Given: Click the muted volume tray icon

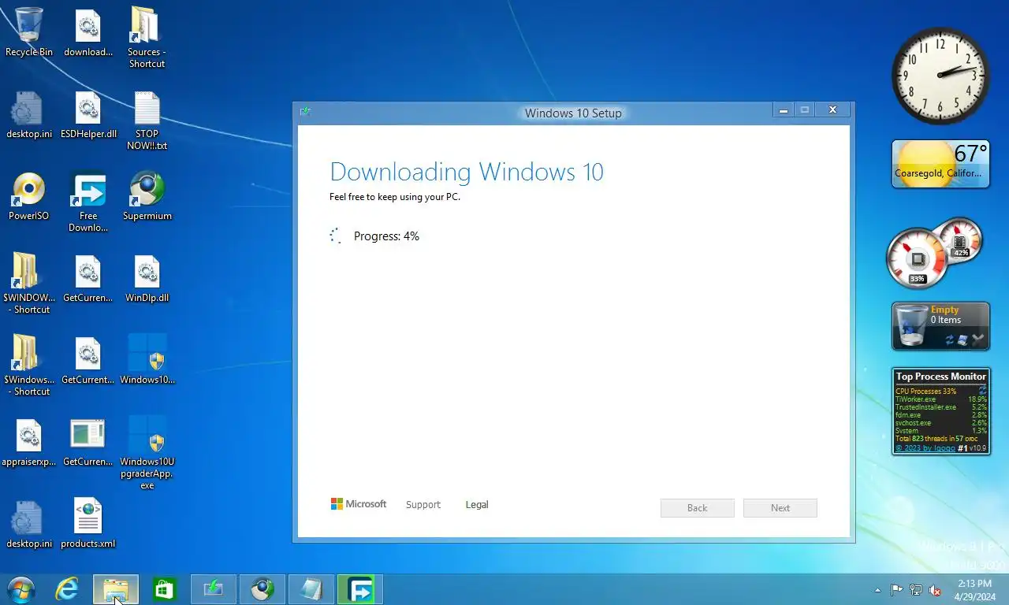Looking at the screenshot, I should [935, 590].
